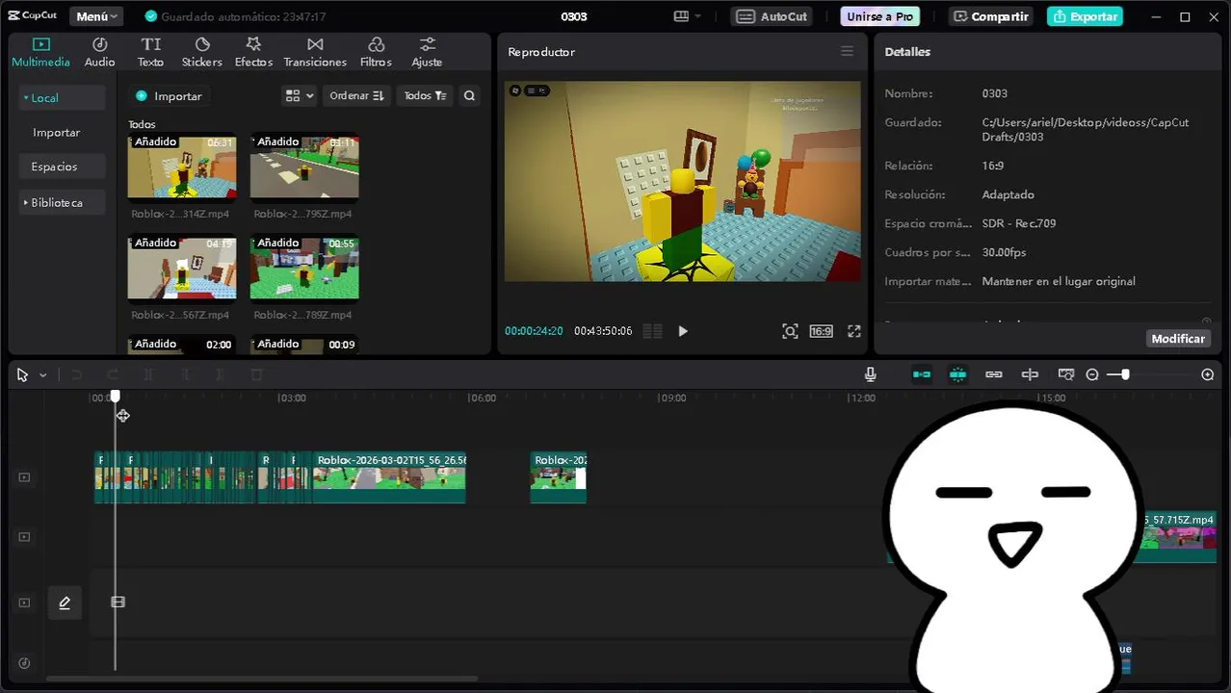Open the Menú dropdown

[x=95, y=16]
